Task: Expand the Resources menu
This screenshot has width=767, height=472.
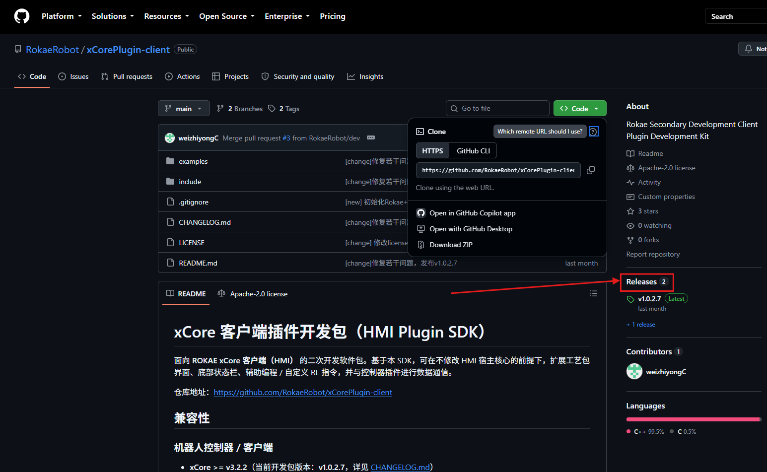Action: (166, 16)
